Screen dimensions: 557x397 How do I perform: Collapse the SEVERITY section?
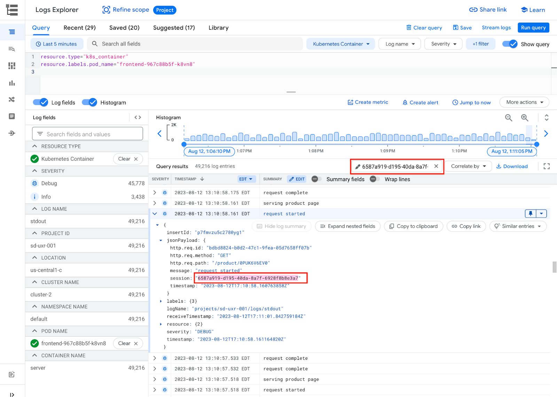point(34,171)
